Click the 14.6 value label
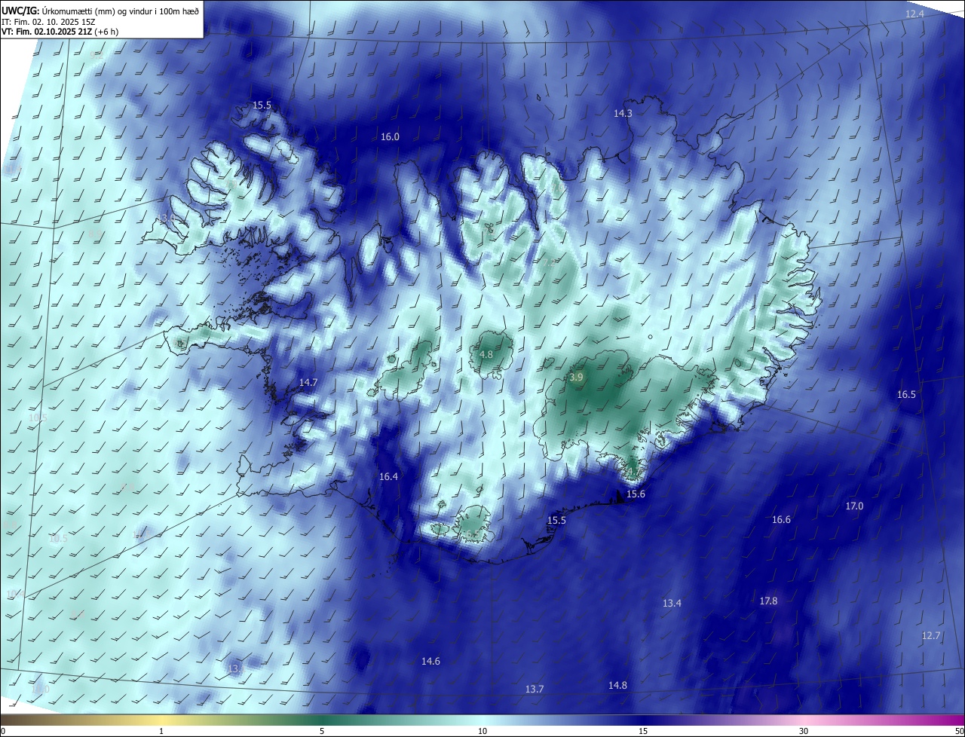This screenshot has width=965, height=737. coord(430,662)
